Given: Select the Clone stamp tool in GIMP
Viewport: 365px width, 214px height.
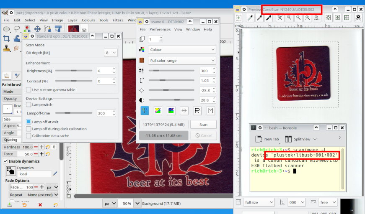Looking at the screenshot, I should coord(6,48).
